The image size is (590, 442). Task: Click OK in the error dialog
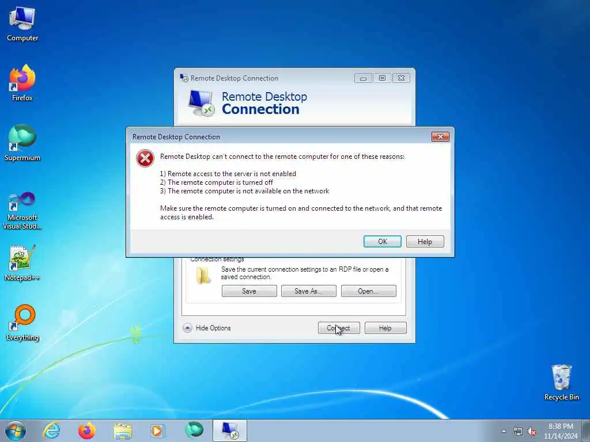383,241
